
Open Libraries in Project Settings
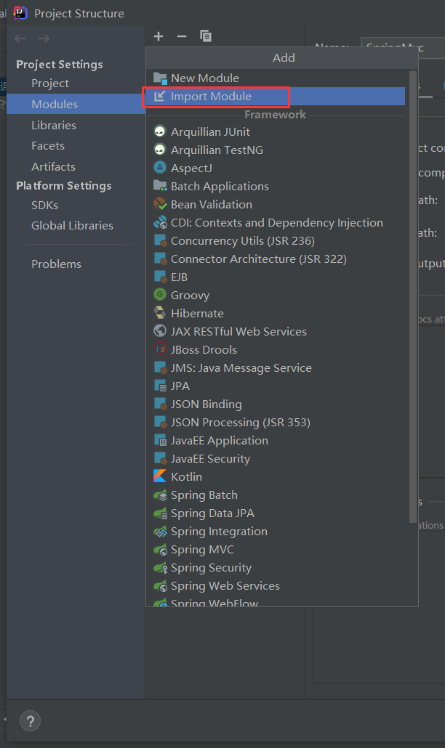(54, 125)
